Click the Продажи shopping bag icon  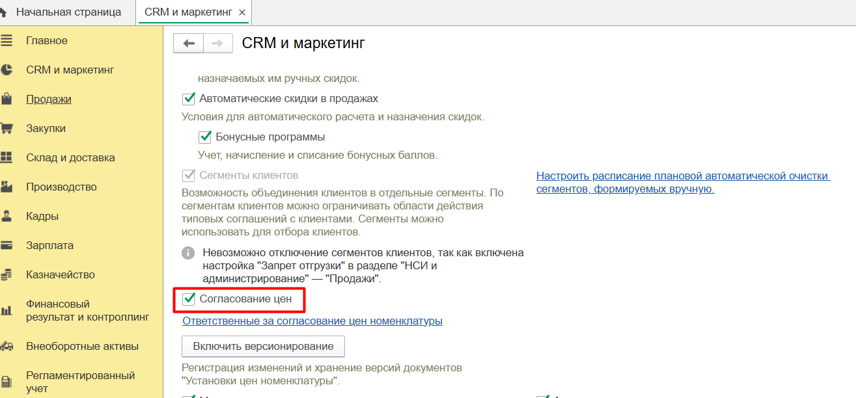[x=7, y=99]
